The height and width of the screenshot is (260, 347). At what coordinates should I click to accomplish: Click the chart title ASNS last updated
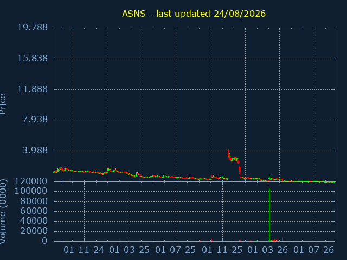pyautogui.click(x=194, y=14)
